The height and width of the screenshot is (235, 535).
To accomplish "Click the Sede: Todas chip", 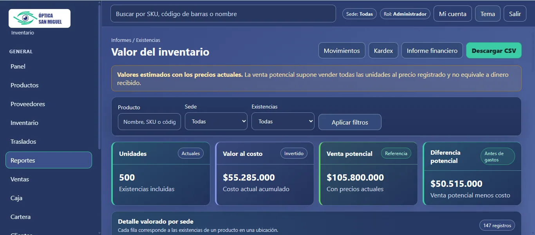I will coord(360,14).
